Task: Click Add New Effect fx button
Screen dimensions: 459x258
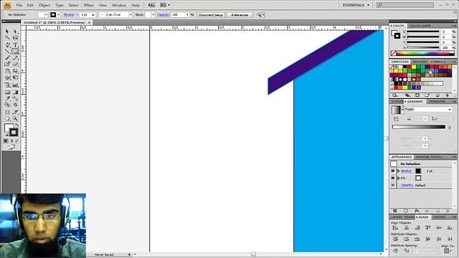Action: (417, 211)
